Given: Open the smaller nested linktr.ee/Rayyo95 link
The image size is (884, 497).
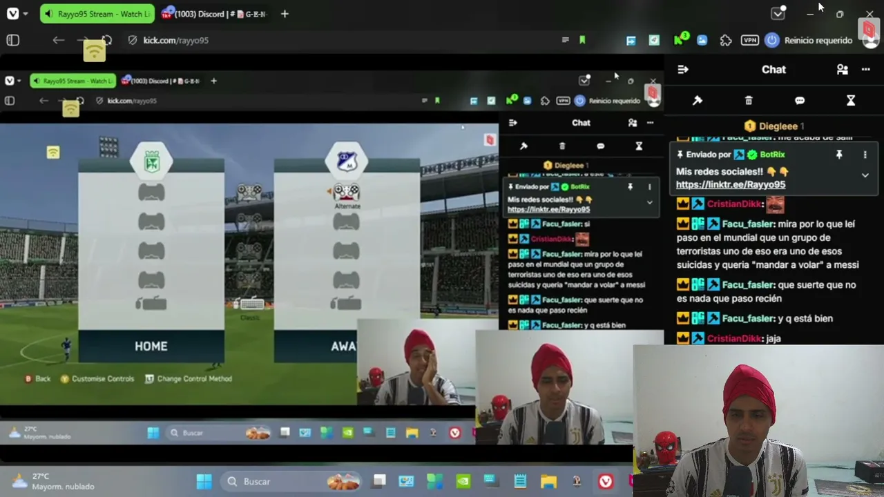Looking at the screenshot, I should coord(548,209).
